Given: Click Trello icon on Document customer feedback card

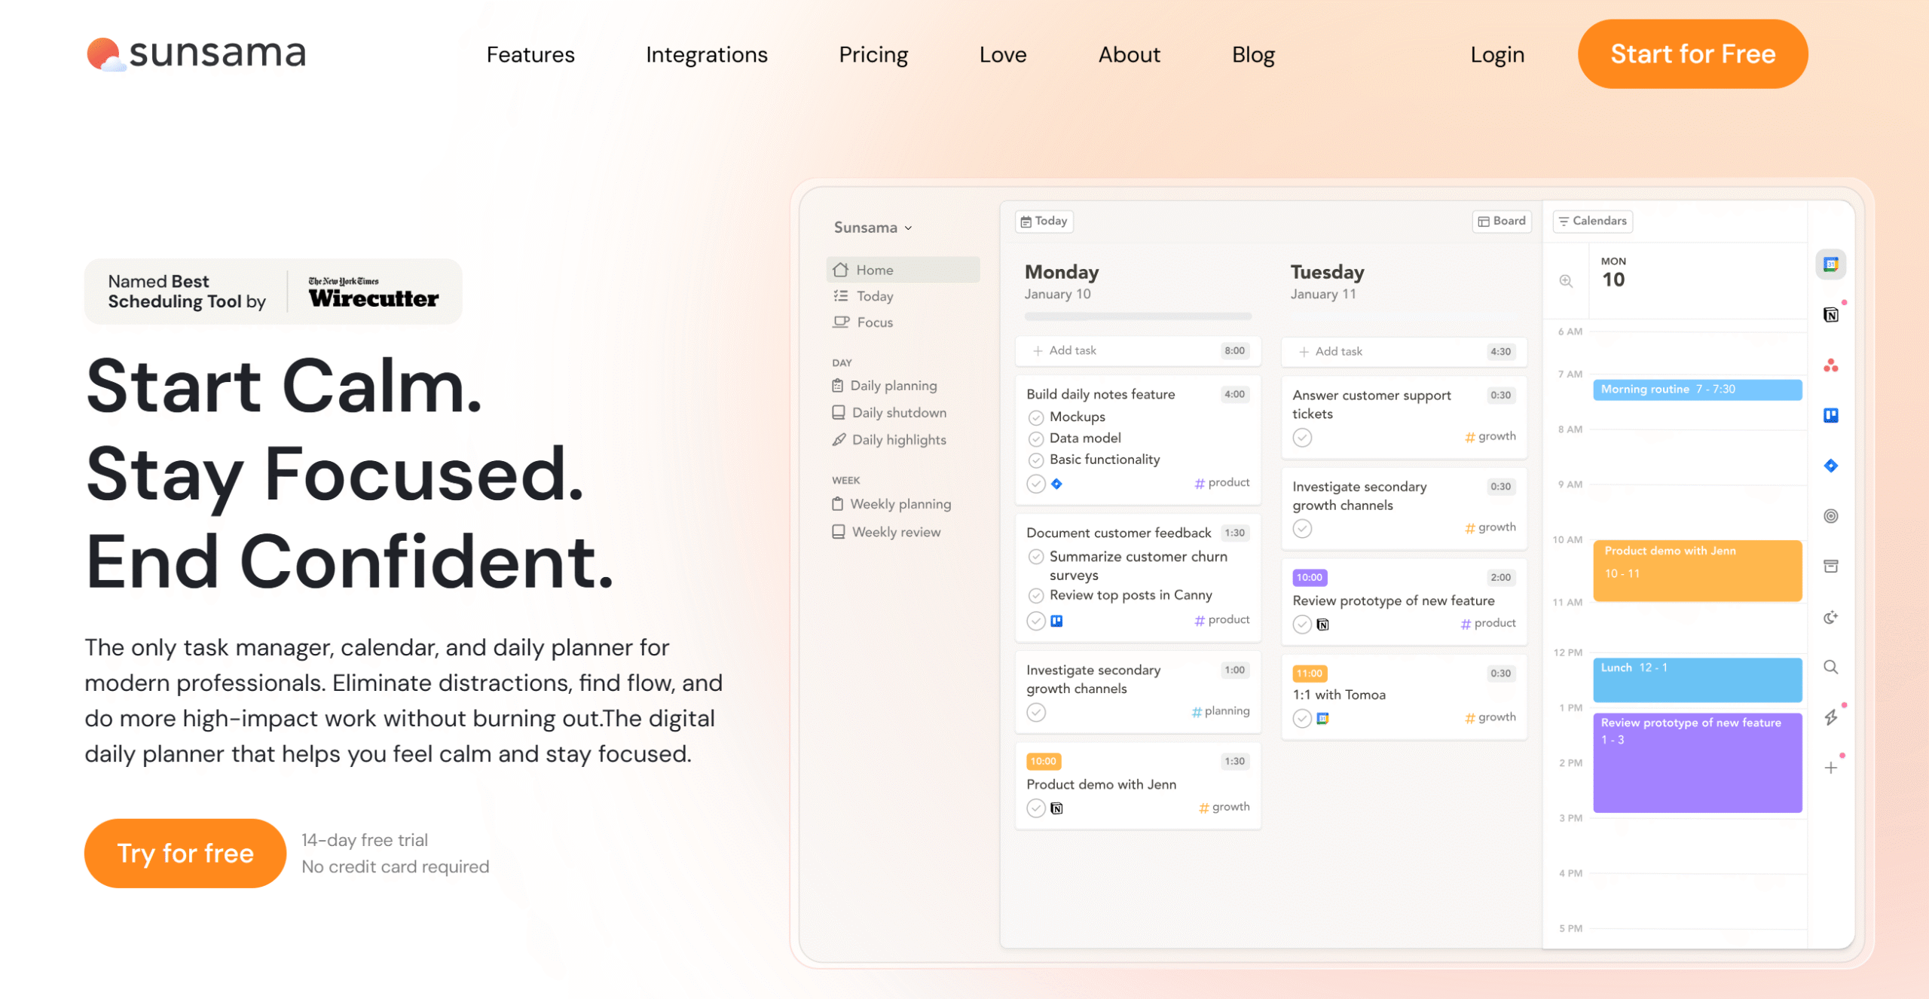Looking at the screenshot, I should coord(1056,621).
